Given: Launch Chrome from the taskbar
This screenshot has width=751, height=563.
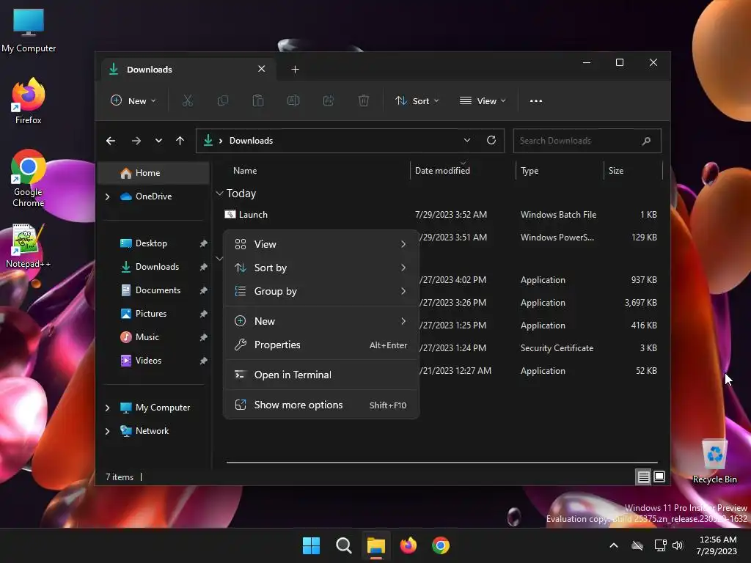Looking at the screenshot, I should 441,545.
